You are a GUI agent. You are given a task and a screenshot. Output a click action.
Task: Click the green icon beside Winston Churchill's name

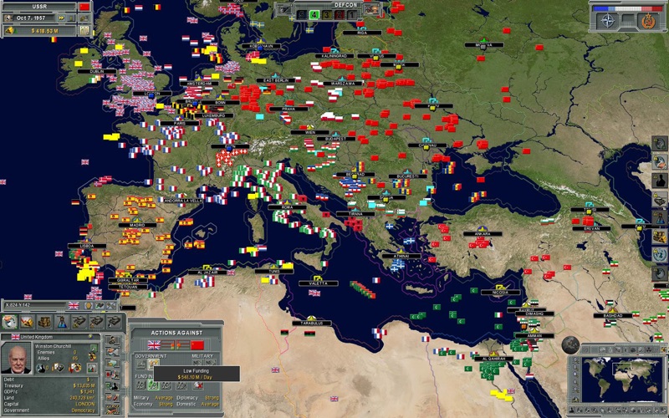click(94, 348)
